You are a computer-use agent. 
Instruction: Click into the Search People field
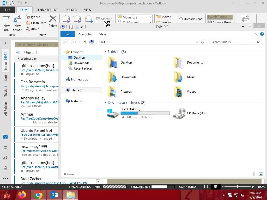pyautogui.click(x=220, y=16)
